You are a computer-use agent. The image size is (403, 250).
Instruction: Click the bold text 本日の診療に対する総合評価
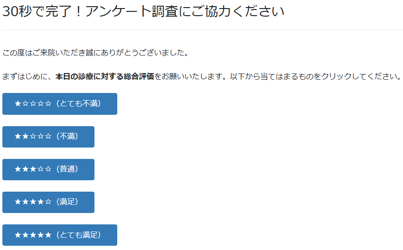click(x=104, y=77)
